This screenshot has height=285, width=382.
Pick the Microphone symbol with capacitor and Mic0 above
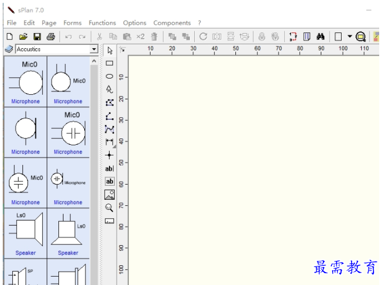(x=68, y=132)
